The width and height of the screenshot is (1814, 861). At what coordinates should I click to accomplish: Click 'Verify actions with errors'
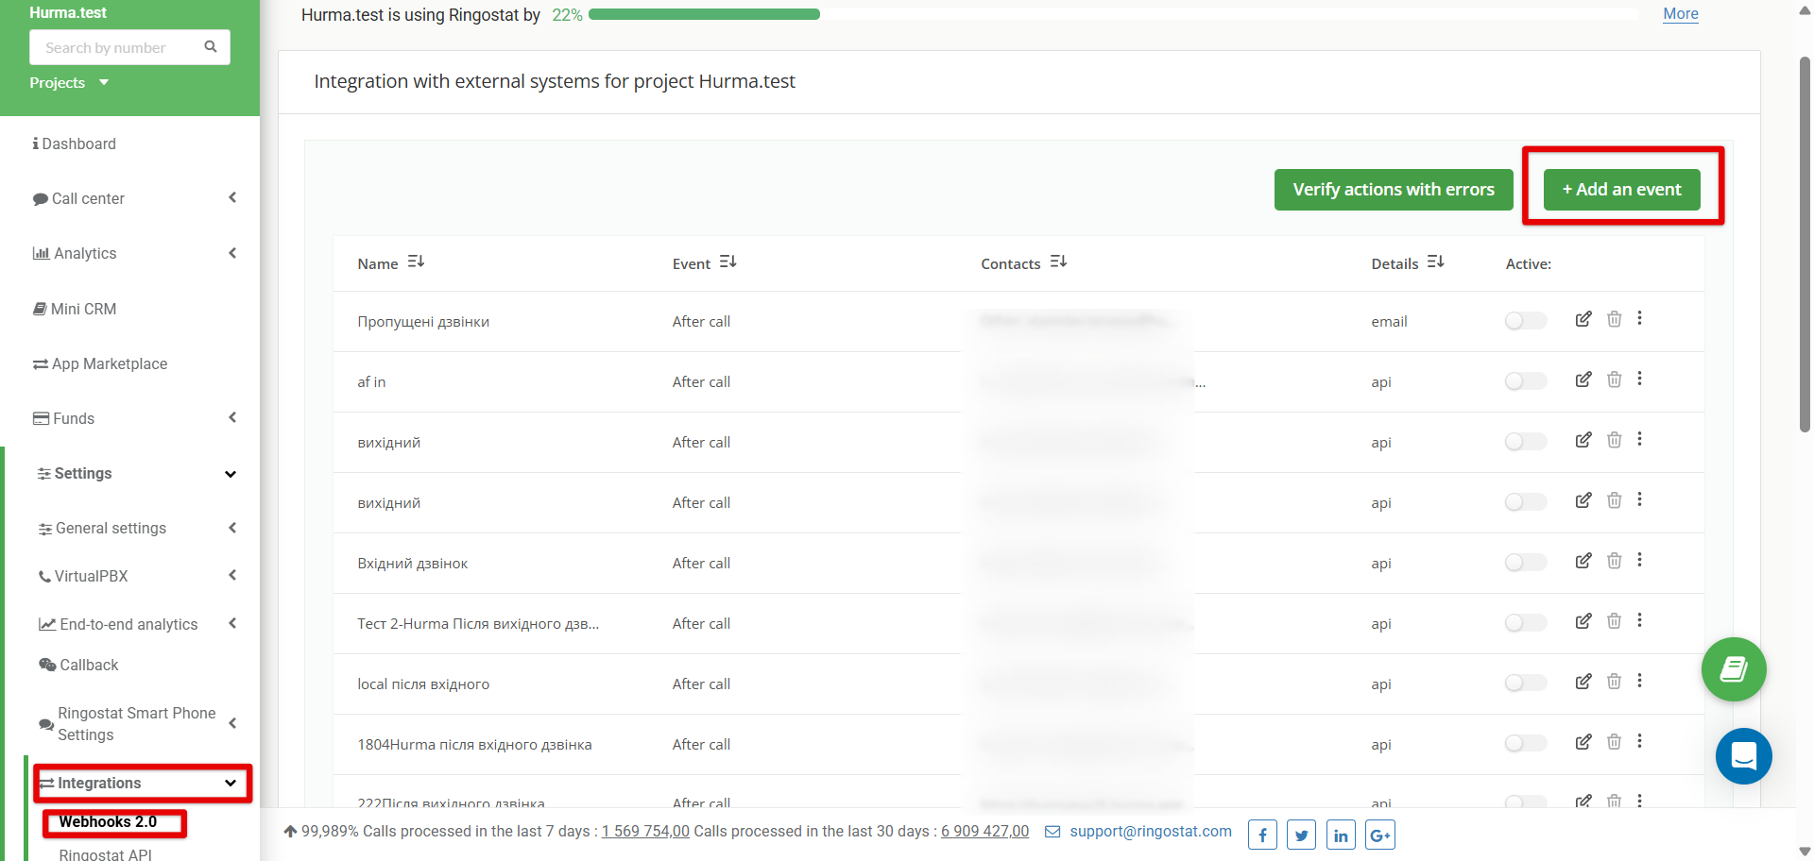tap(1394, 190)
